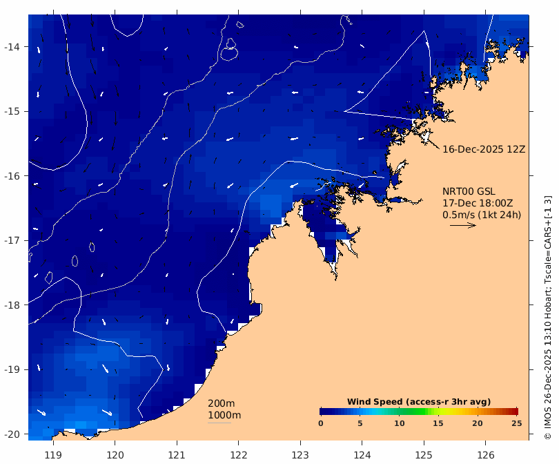
Task: Click the colorbar tick label 15
Action: point(438,423)
